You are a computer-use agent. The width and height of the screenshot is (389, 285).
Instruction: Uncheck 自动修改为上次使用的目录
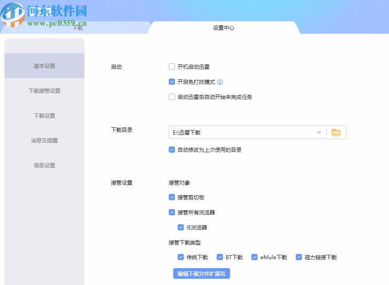point(171,150)
